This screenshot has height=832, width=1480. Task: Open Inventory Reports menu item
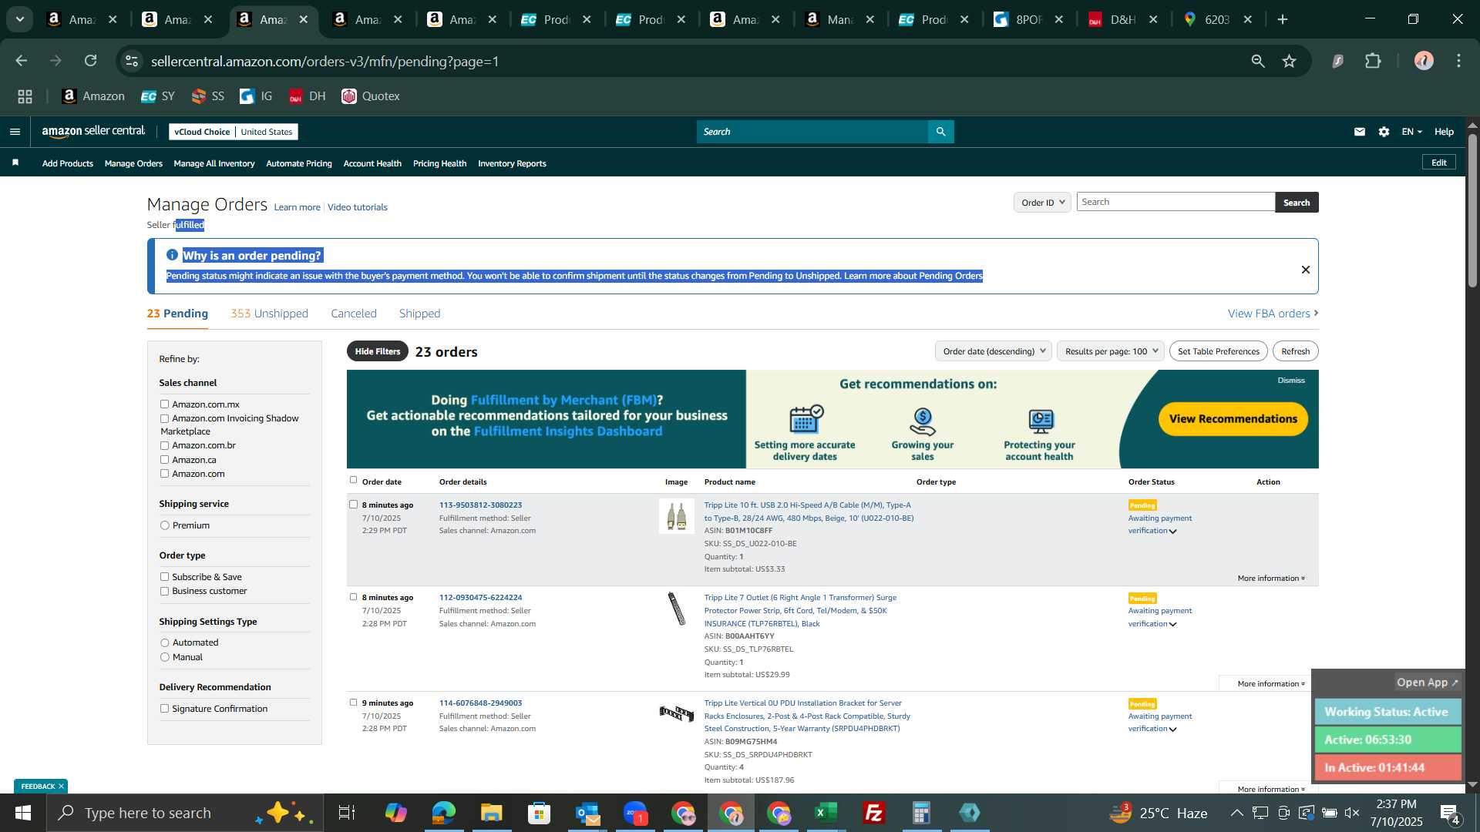pos(512,163)
